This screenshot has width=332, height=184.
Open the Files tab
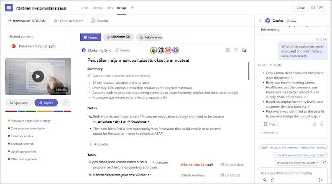click(x=110, y=8)
